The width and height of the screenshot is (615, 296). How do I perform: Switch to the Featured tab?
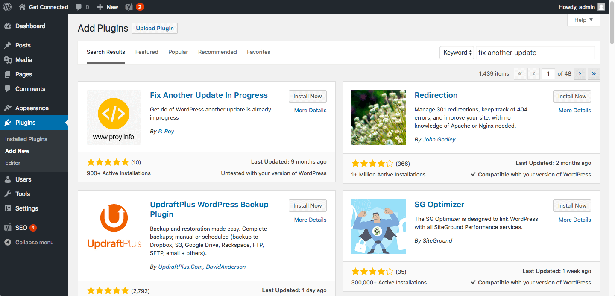coord(147,52)
